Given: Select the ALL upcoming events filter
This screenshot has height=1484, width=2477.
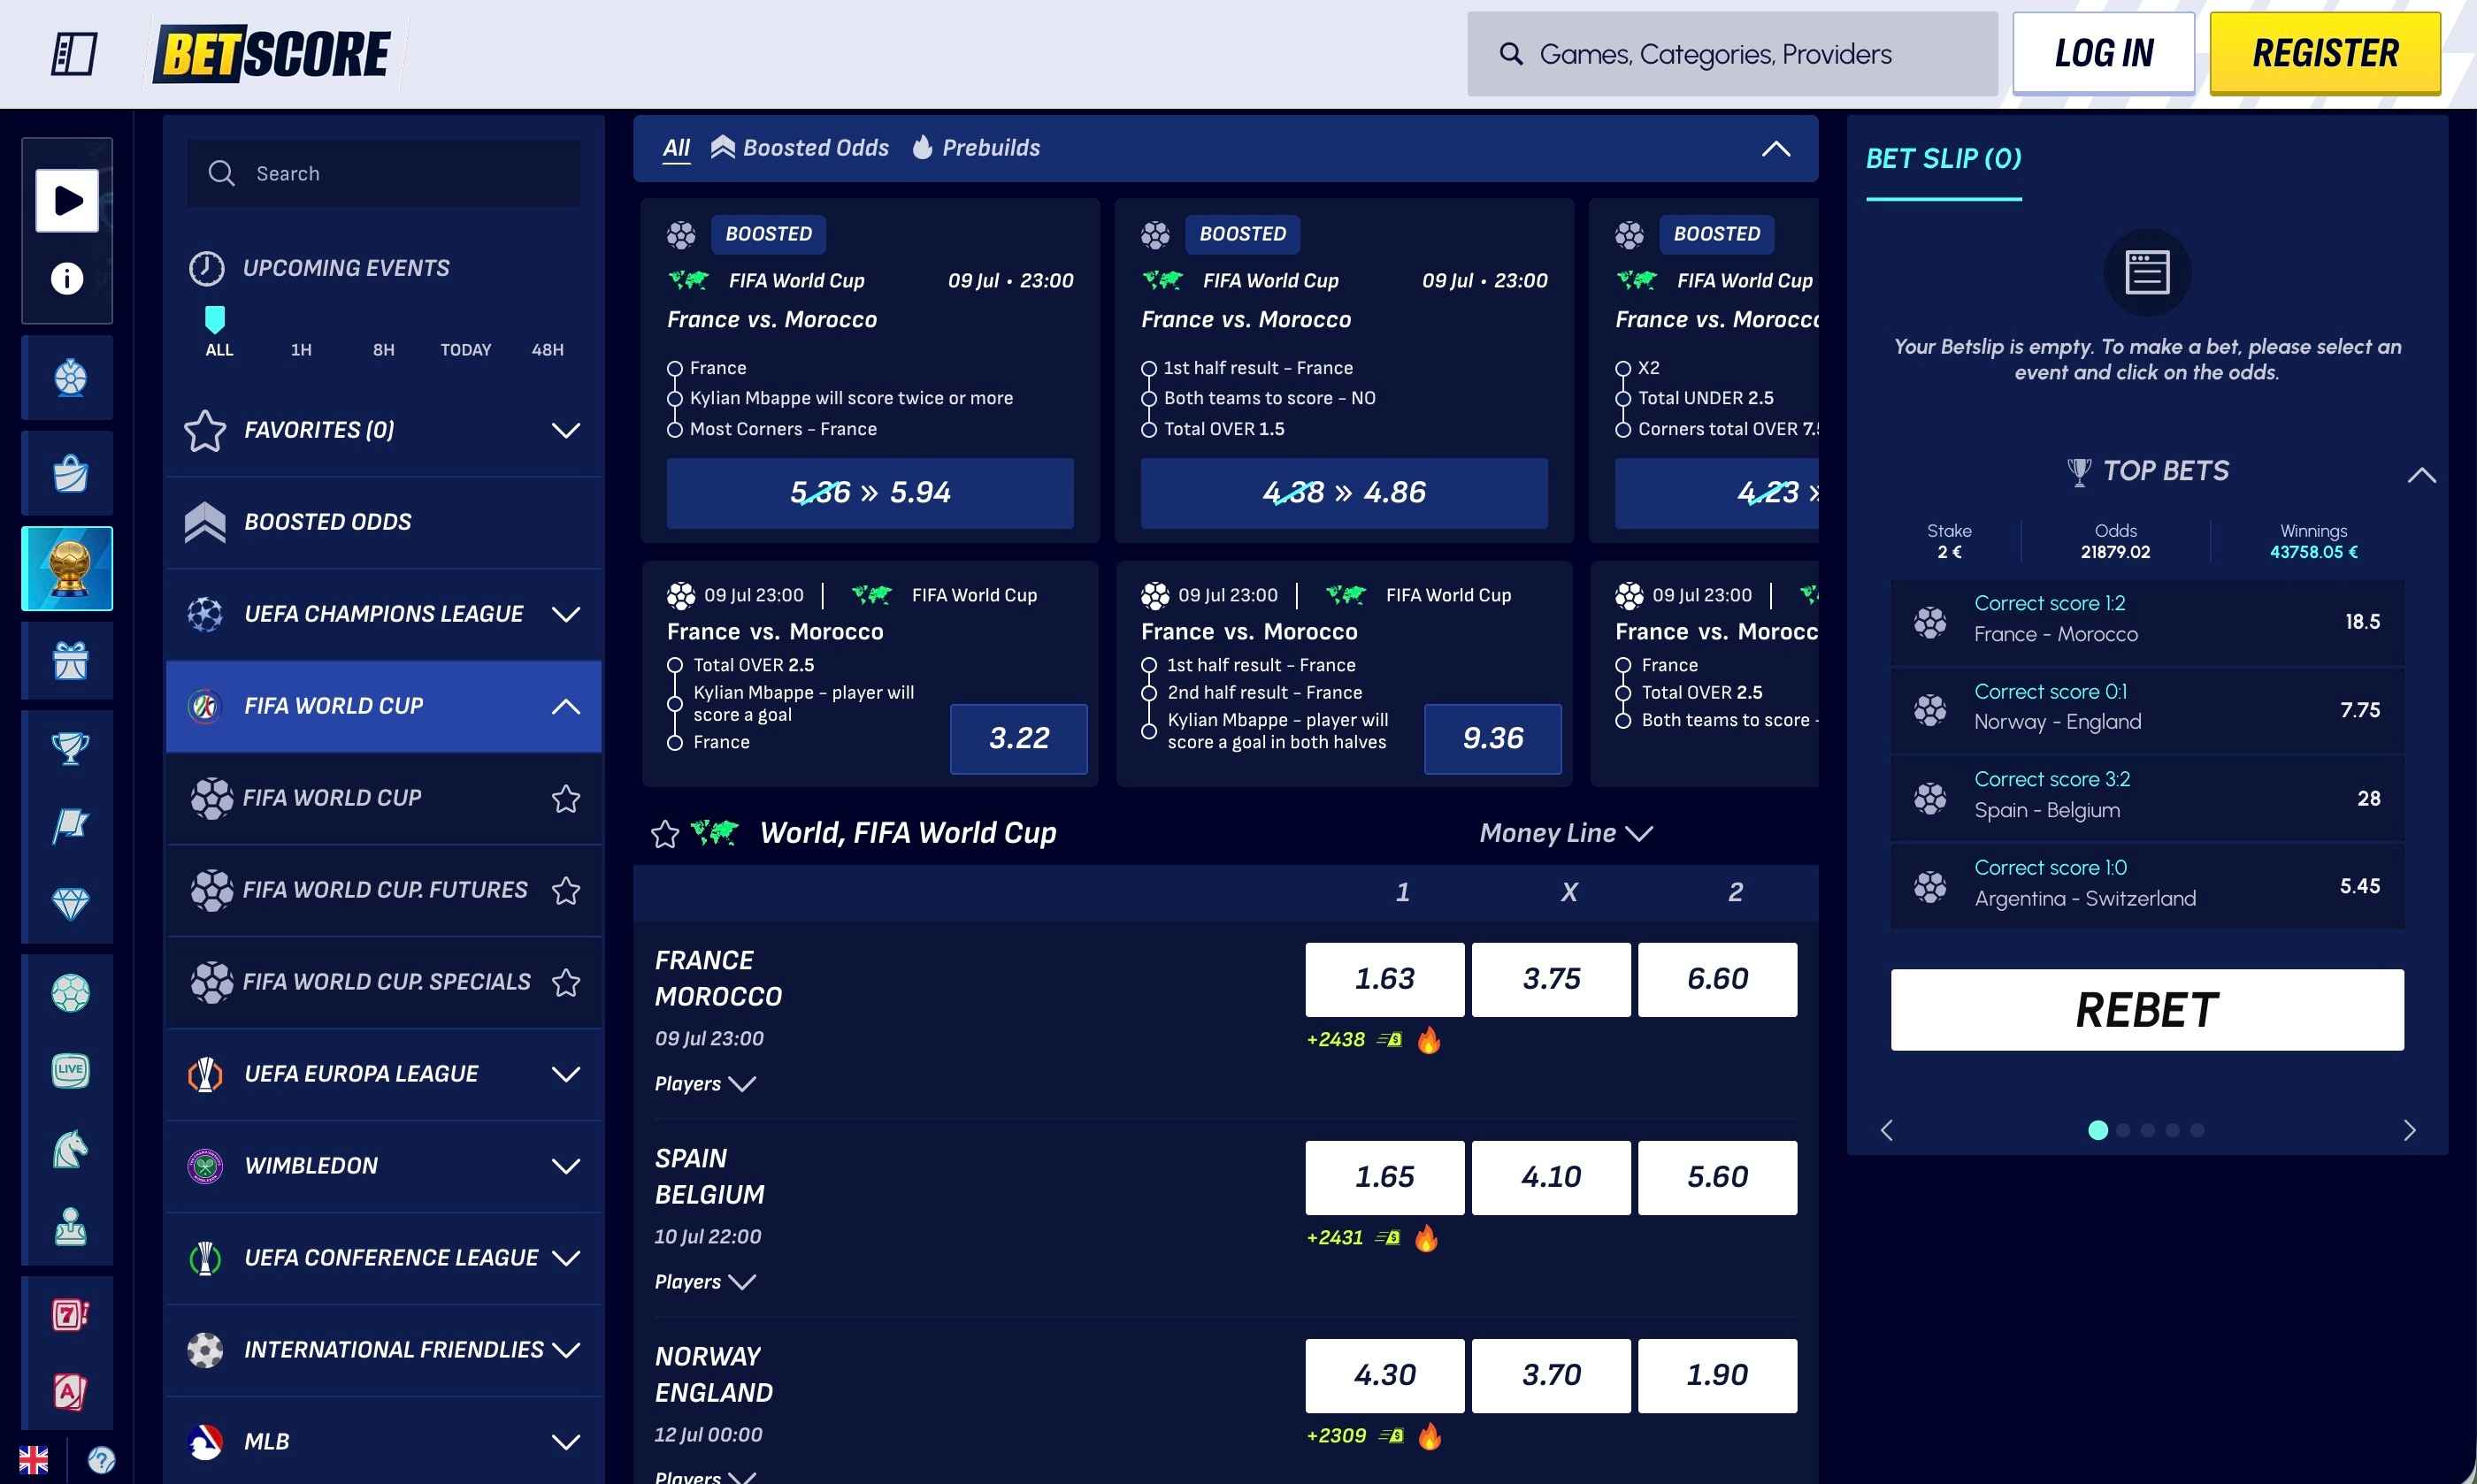Looking at the screenshot, I should coord(219,350).
